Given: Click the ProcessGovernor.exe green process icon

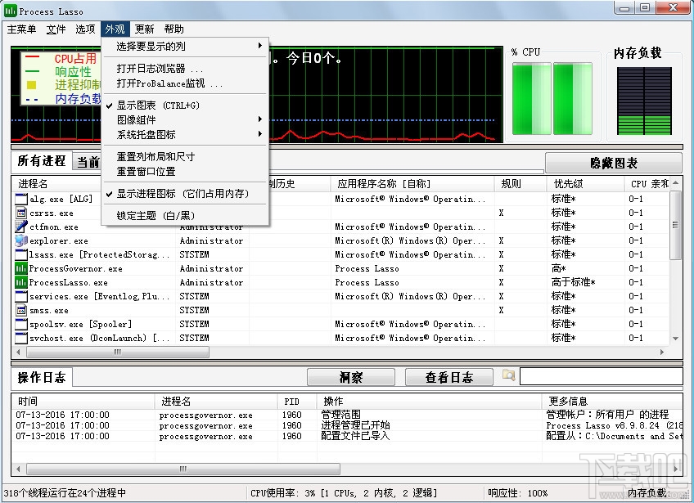Looking at the screenshot, I should (x=20, y=268).
